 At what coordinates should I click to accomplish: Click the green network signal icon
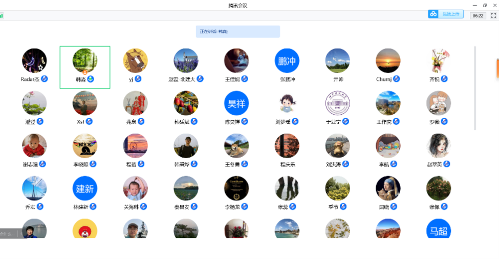coord(2,15)
